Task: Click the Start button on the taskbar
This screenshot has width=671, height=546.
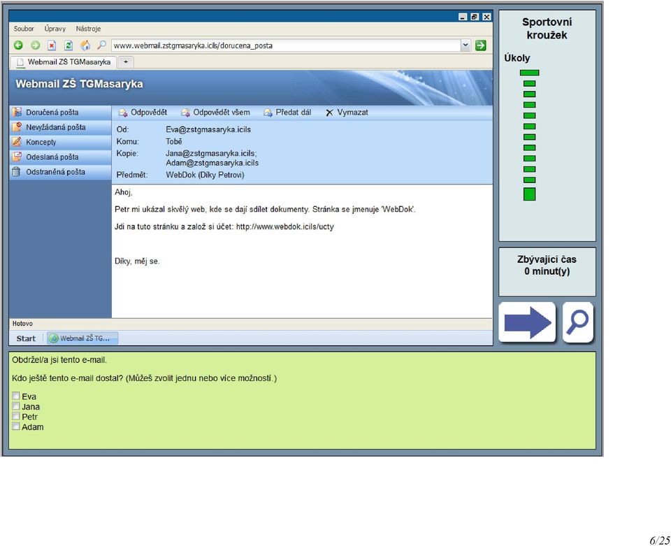Action: coord(26,338)
